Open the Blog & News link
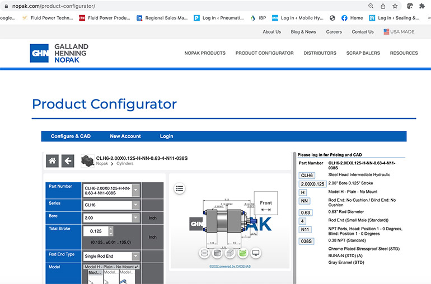This screenshot has width=431, height=284. [303, 32]
